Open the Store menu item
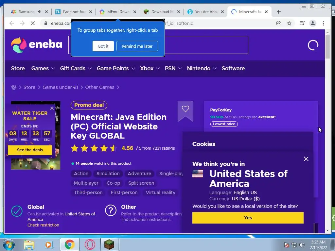 (x=18, y=69)
